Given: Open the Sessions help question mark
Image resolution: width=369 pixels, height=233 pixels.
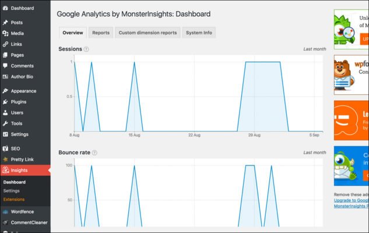Looking at the screenshot, I should click(x=86, y=50).
